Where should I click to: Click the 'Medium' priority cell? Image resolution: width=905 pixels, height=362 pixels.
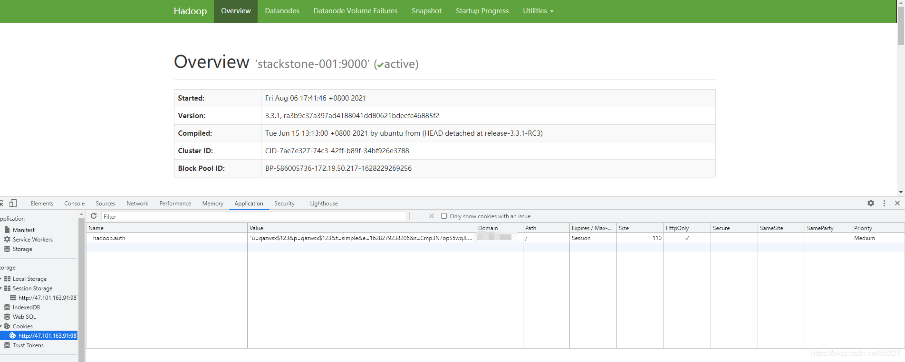[x=878, y=238]
